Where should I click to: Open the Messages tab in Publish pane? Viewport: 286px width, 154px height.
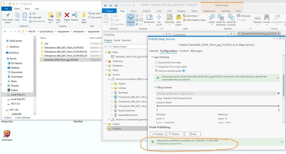[196, 51]
